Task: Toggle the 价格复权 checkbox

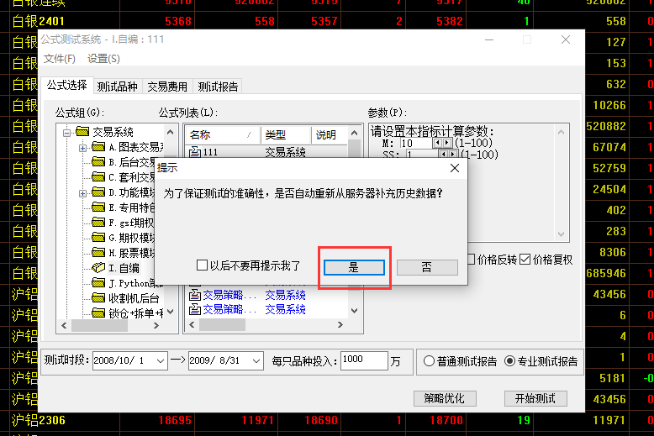Action: point(525,260)
